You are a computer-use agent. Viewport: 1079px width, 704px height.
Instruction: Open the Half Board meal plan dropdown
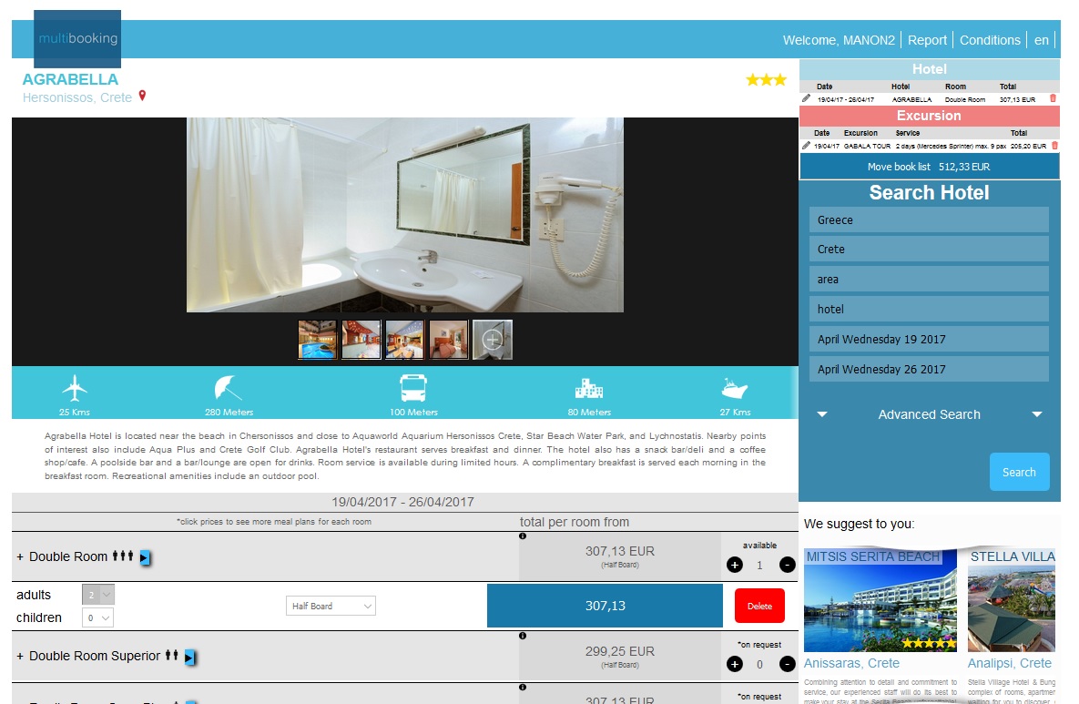(x=331, y=606)
